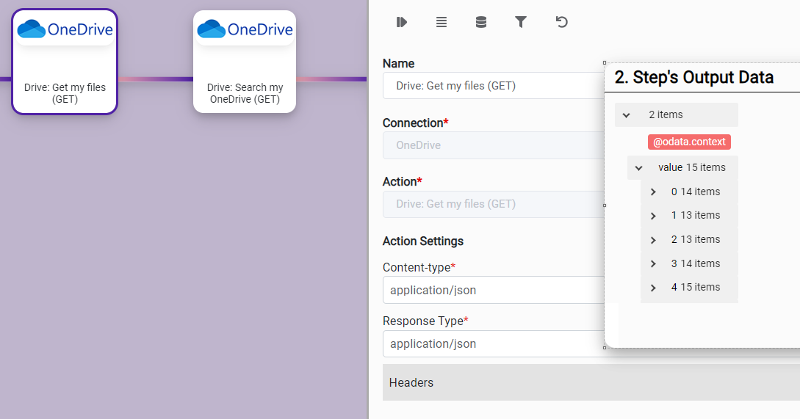
Task: Open the Connection OneDrive dropdown
Action: click(x=492, y=145)
